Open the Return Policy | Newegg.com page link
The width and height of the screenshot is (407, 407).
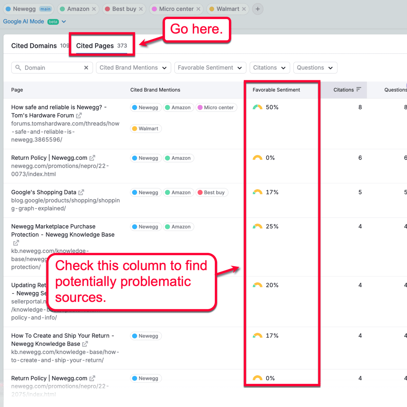click(49, 157)
